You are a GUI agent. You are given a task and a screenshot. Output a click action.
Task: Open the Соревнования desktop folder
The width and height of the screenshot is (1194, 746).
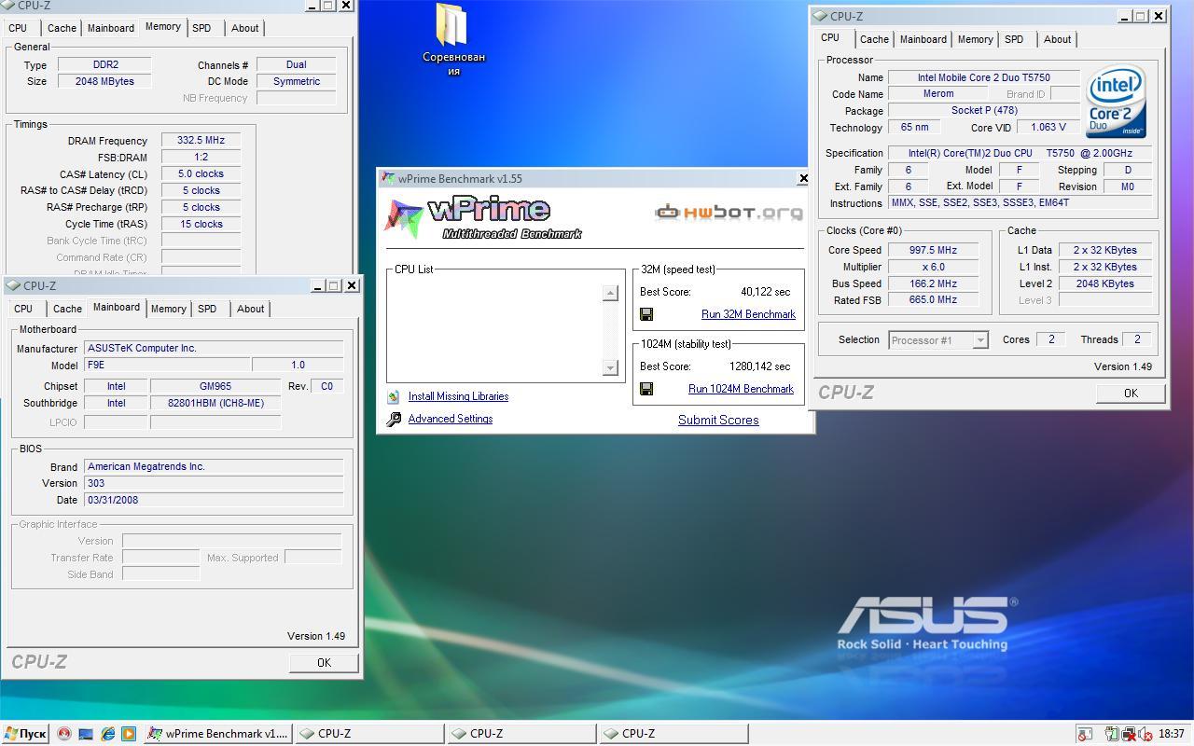[x=453, y=40]
